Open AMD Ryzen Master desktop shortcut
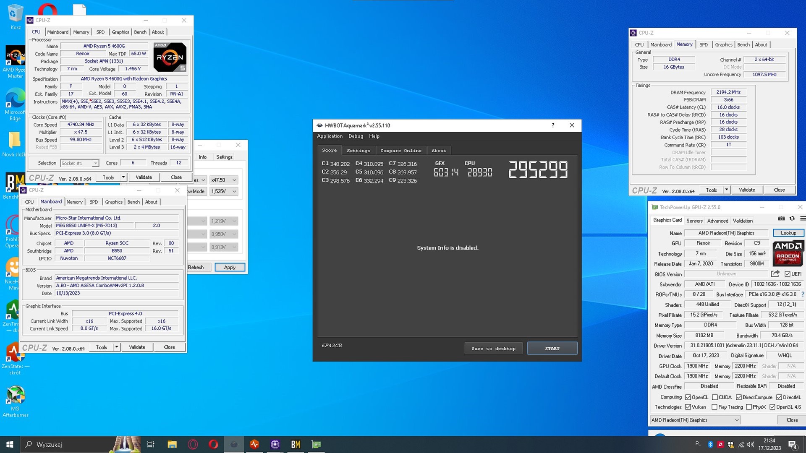The width and height of the screenshot is (806, 453). 15,62
